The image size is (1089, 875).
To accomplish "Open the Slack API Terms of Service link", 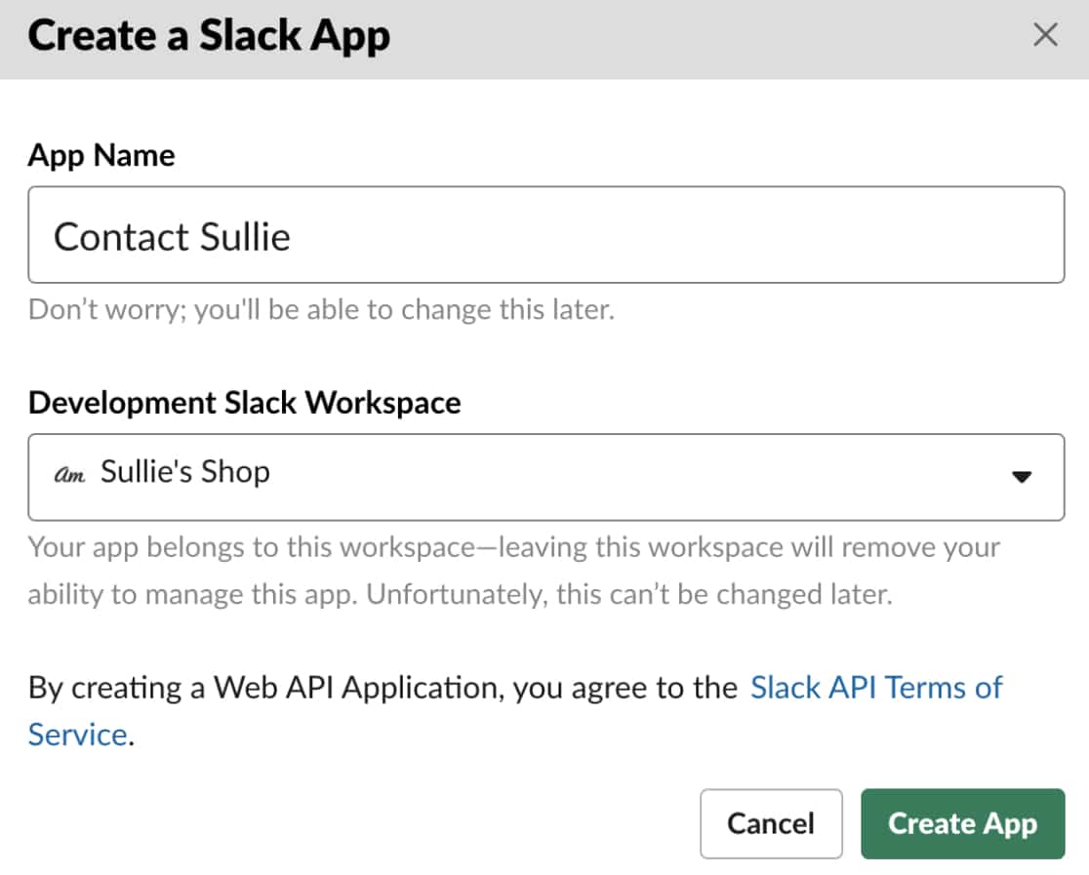I will pos(514,711).
